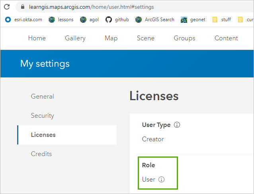
Task: Click the address bar URL
Action: [92, 7]
